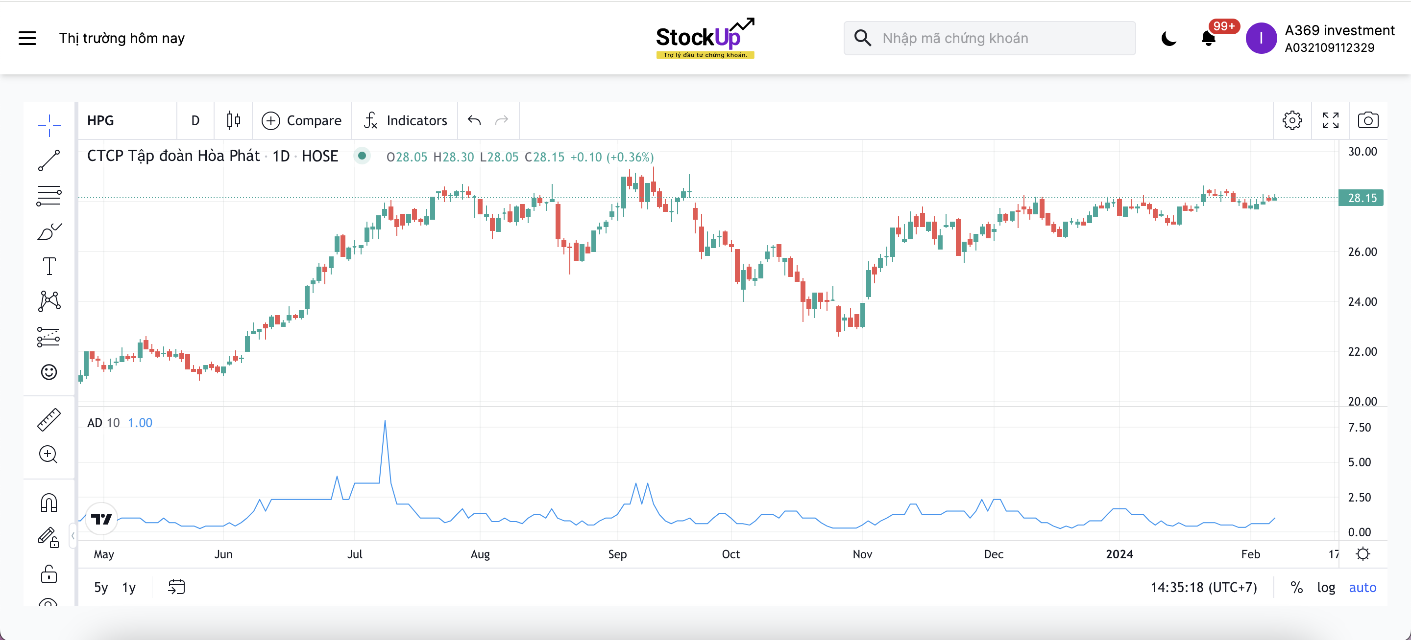Select the XABCD pattern tool
This screenshot has height=640, width=1411.
(49, 301)
